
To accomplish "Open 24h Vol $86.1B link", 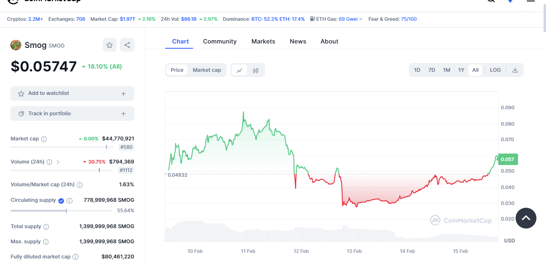I will point(189,19).
